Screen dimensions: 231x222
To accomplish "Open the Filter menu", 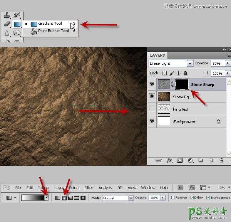I will point(89,188).
